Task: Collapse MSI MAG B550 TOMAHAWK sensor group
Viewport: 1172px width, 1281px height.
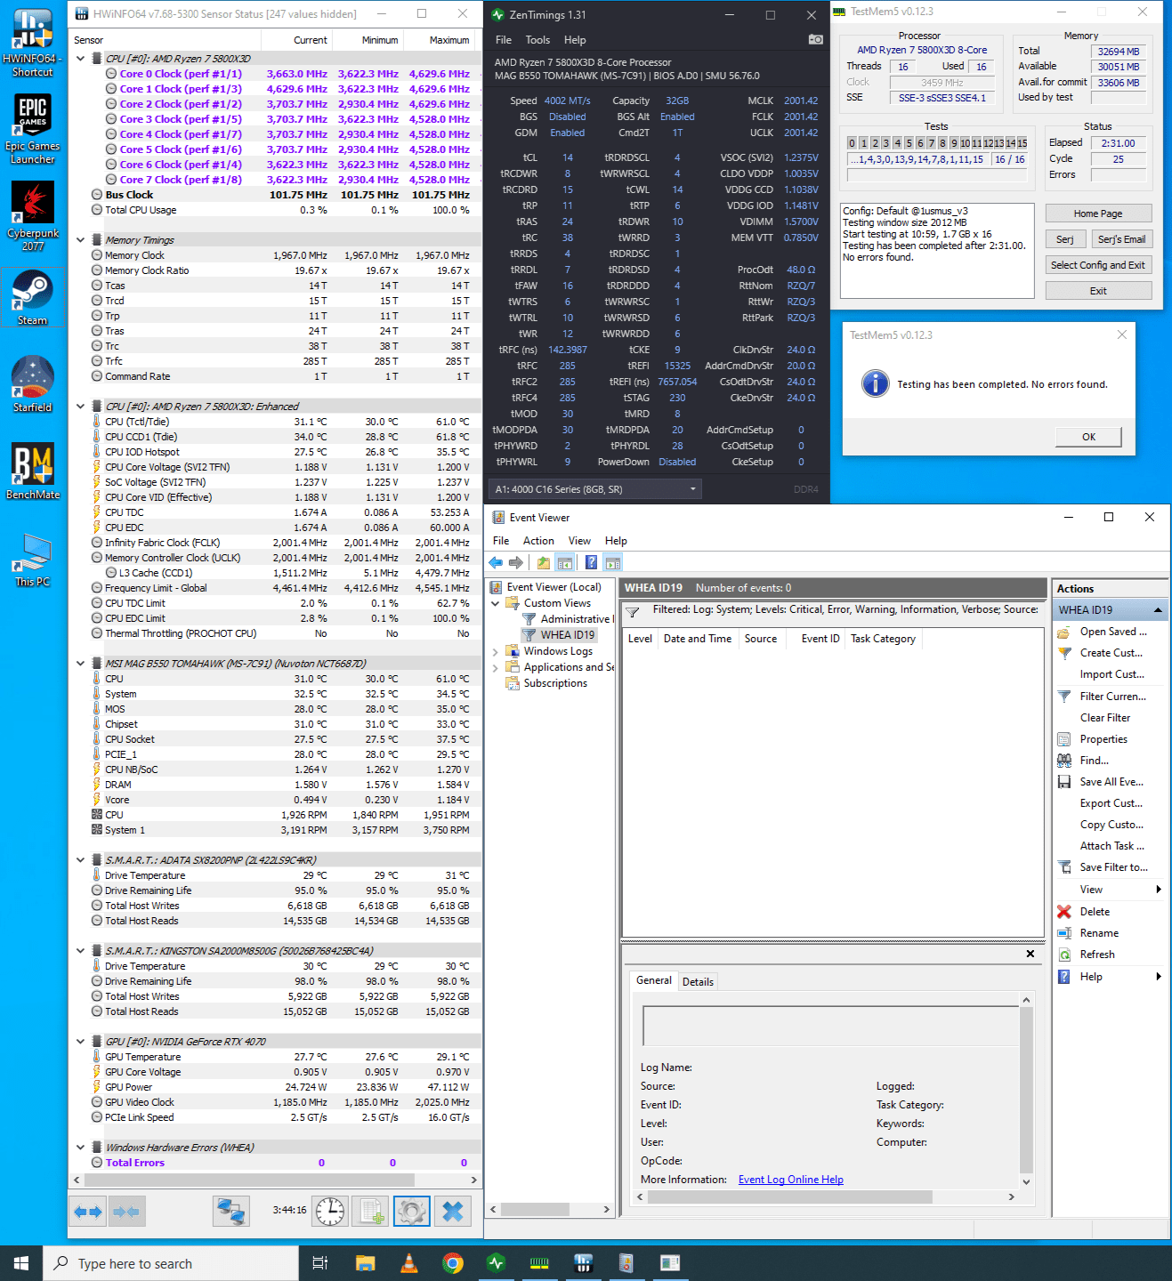Action: tap(81, 664)
